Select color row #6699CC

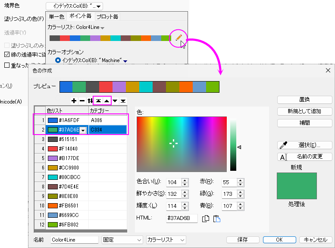[81, 215]
